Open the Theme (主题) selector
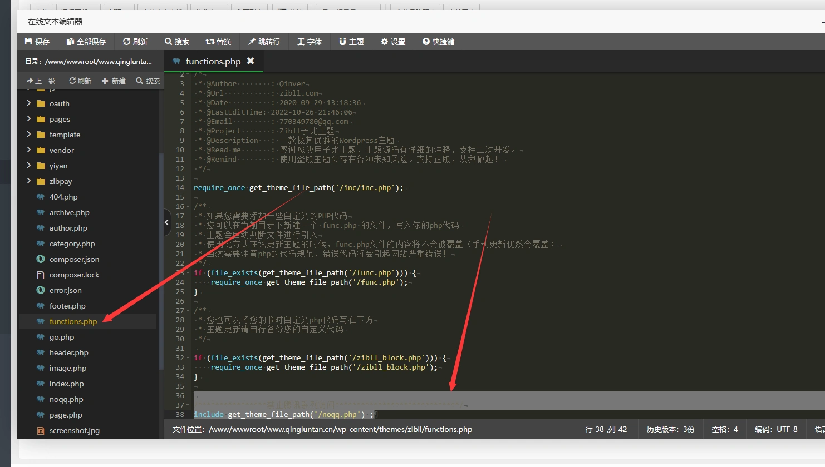Image resolution: width=825 pixels, height=467 pixels. tap(351, 42)
